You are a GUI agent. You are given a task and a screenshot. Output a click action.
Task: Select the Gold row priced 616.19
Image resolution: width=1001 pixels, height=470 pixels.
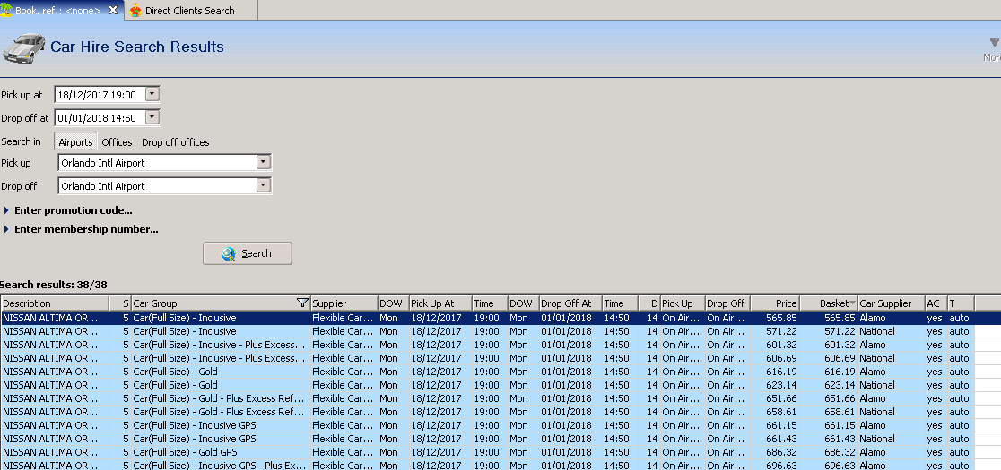[488, 372]
